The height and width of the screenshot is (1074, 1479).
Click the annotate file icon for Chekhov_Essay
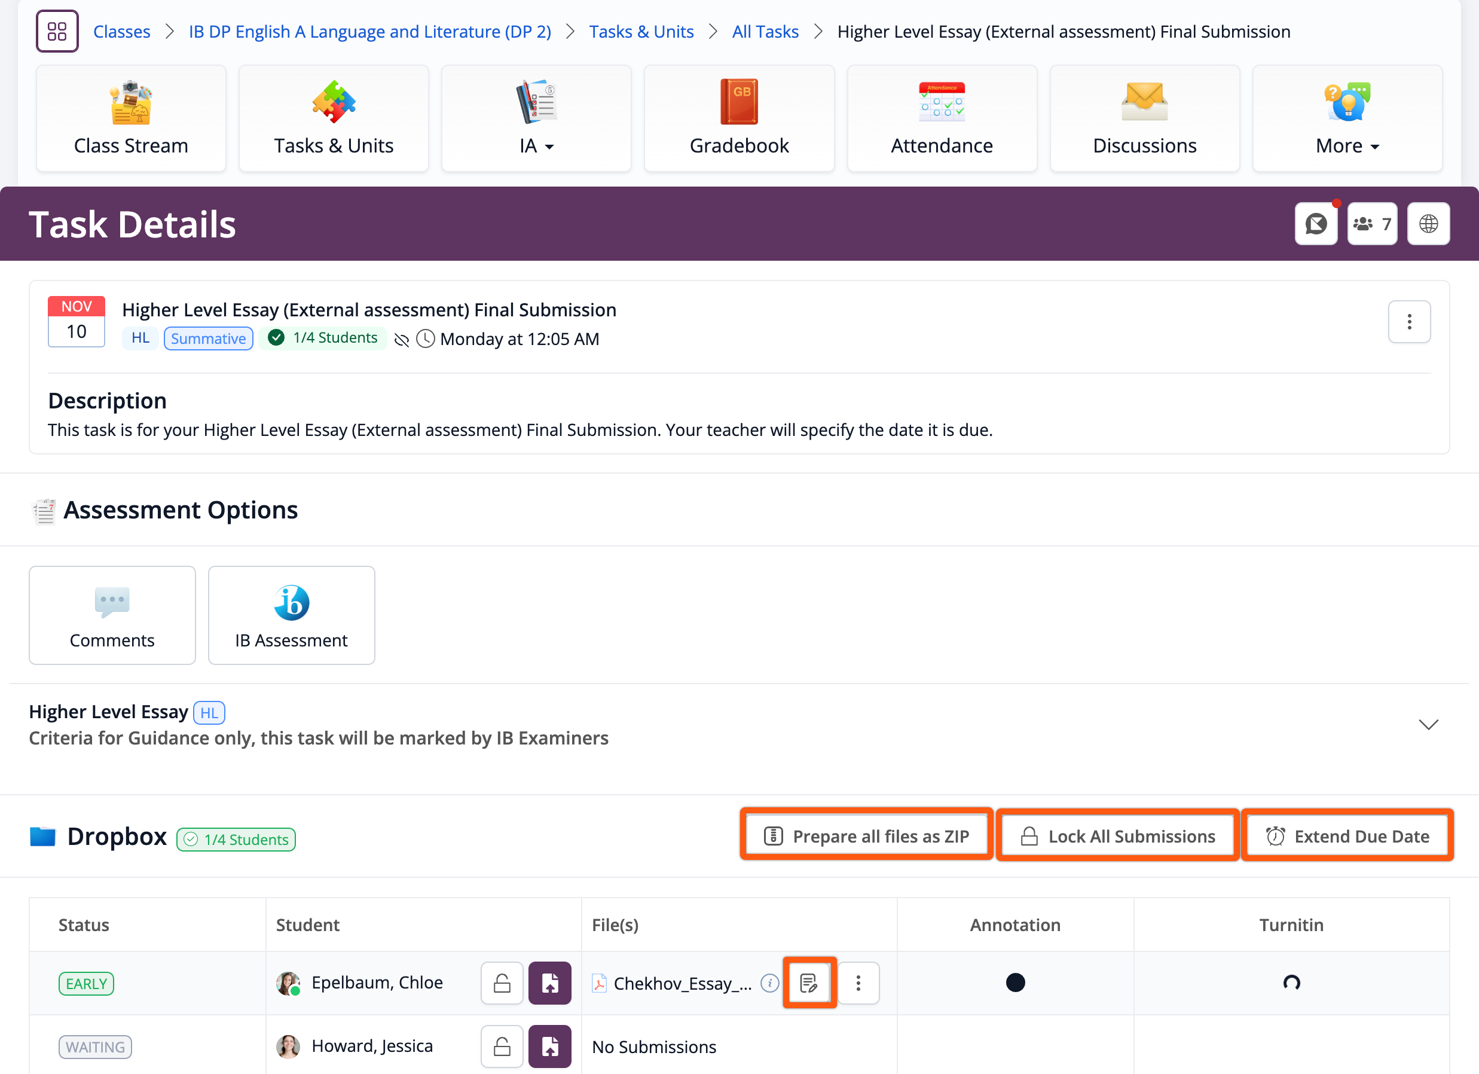coord(809,983)
